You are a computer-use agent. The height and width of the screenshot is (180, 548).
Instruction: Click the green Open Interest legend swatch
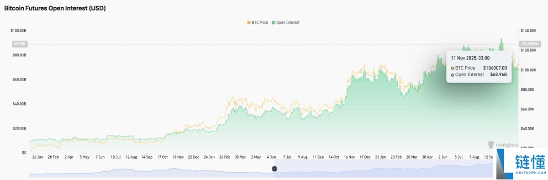273,22
